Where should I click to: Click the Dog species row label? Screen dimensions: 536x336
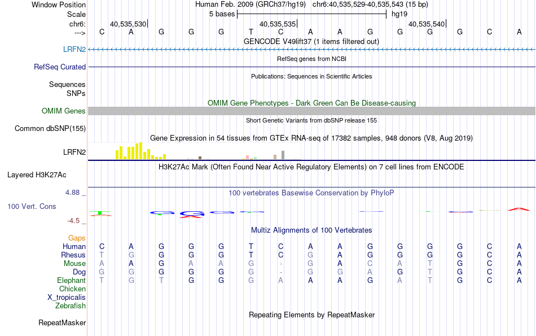pyautogui.click(x=80, y=272)
